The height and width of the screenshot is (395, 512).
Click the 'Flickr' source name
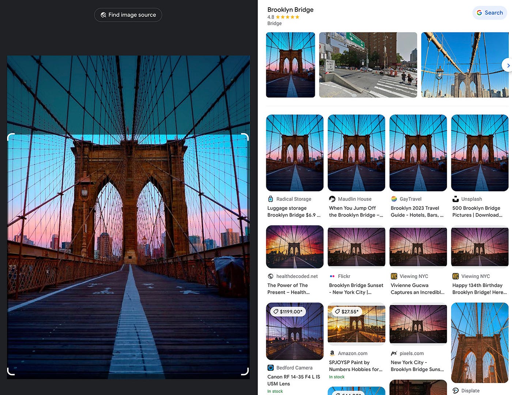pyautogui.click(x=344, y=276)
